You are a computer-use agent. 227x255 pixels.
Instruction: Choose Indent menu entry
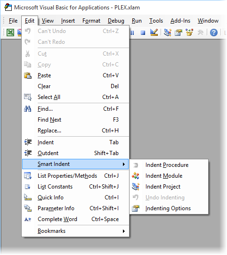[x=75, y=142]
